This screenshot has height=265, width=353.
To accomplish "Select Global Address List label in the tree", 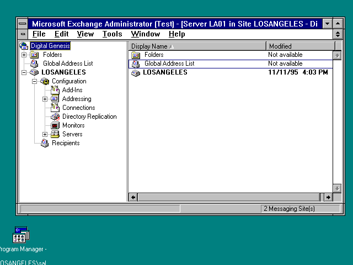I will click(x=68, y=63).
